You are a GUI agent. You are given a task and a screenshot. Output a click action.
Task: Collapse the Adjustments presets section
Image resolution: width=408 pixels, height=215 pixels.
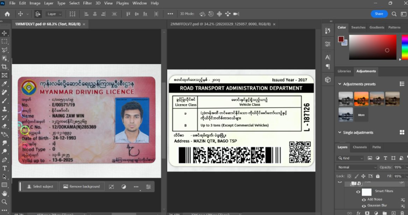340,84
